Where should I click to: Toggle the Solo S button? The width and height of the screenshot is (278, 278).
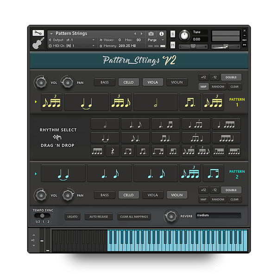173,34
